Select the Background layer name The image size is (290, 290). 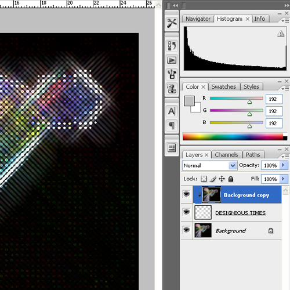click(x=231, y=231)
